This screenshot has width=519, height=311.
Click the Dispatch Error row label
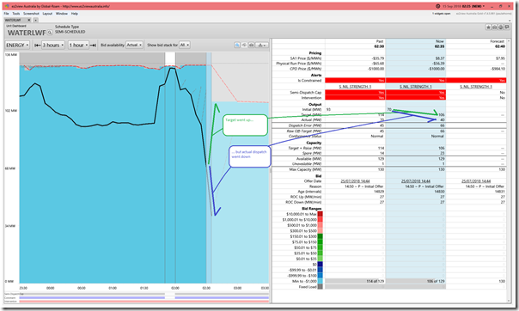305,125
